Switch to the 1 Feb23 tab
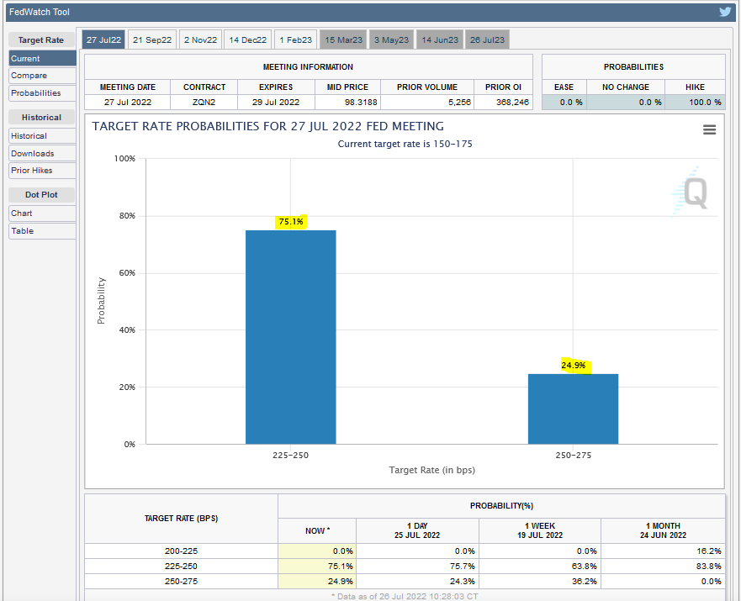 coord(295,40)
